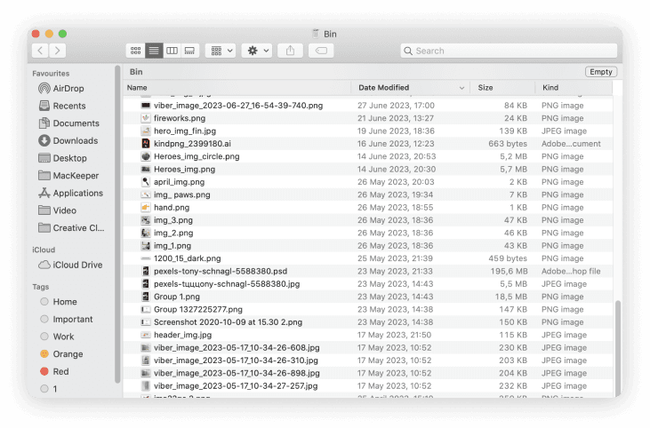Switch to gallery view
The width and height of the screenshot is (650, 428).
click(x=189, y=51)
